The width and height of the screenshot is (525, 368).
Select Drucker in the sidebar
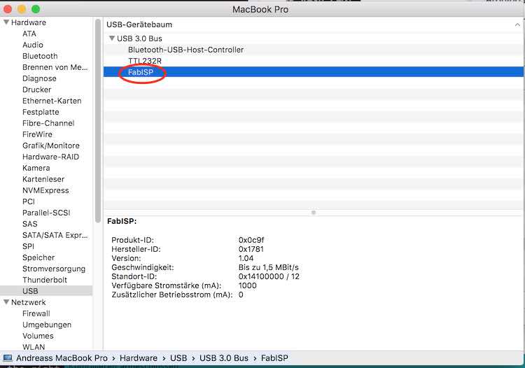click(37, 90)
